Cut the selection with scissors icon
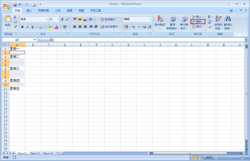The height and width of the screenshot is (161, 250). 15,17
